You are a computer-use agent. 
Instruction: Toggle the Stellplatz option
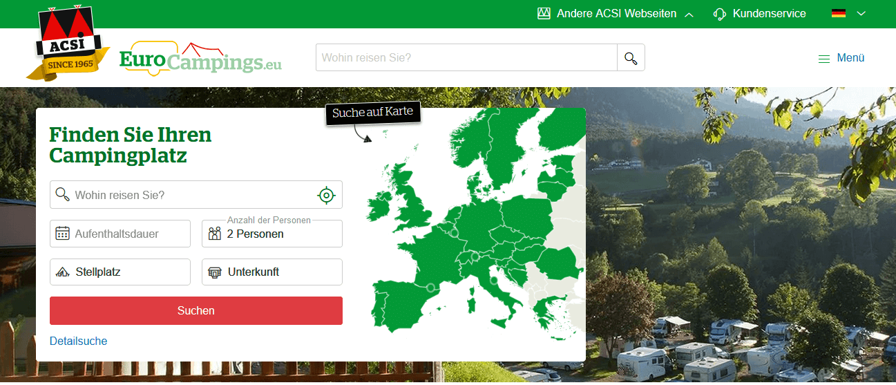pyautogui.click(x=120, y=272)
